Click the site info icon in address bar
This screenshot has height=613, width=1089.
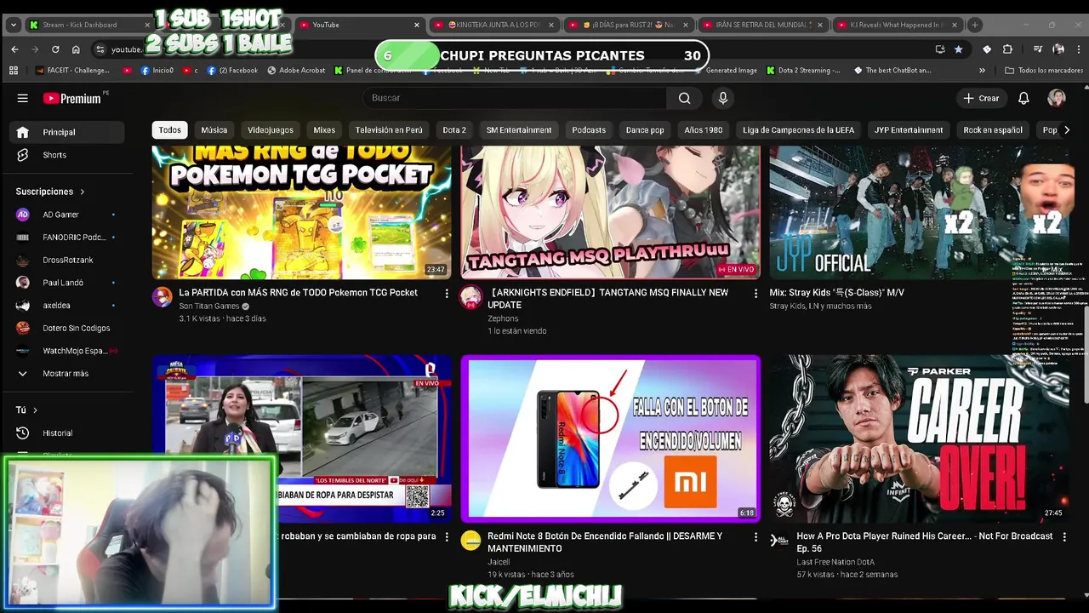pos(100,49)
